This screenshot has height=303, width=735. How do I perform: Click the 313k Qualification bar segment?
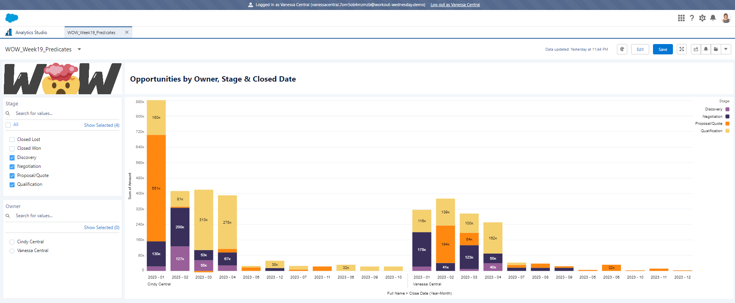pyautogui.click(x=203, y=220)
